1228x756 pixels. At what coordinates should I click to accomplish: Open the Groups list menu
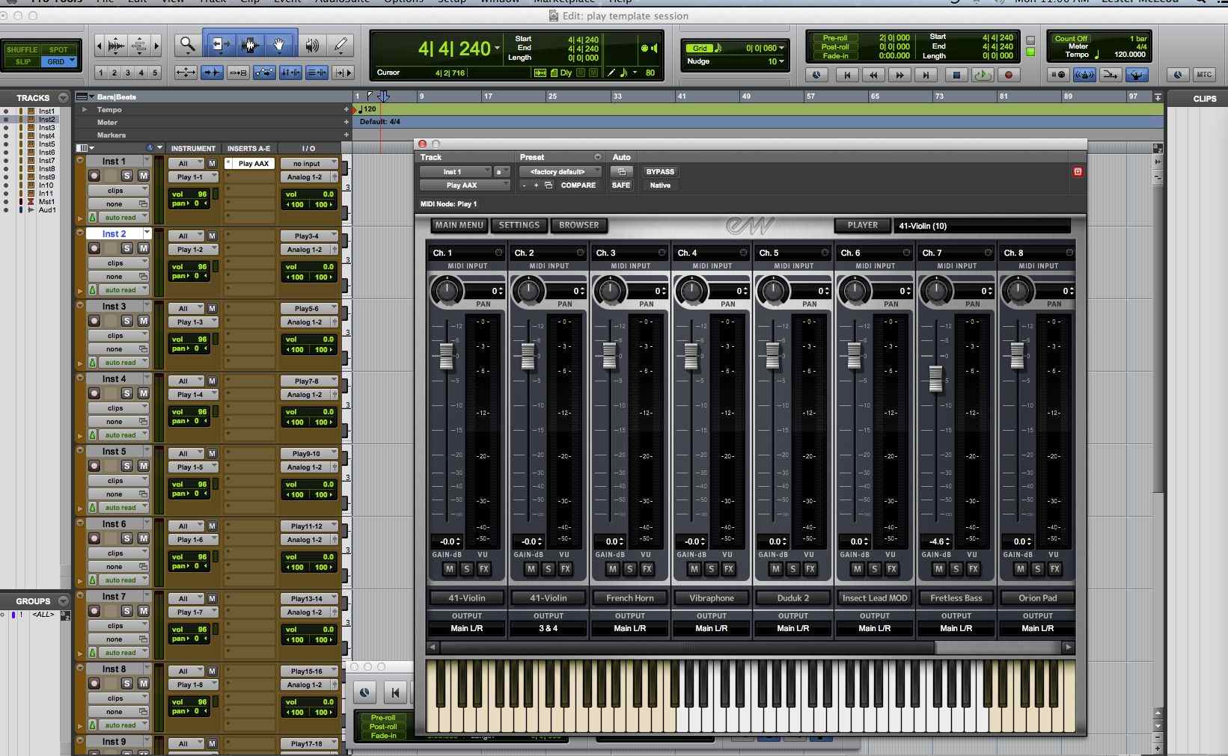tap(63, 601)
